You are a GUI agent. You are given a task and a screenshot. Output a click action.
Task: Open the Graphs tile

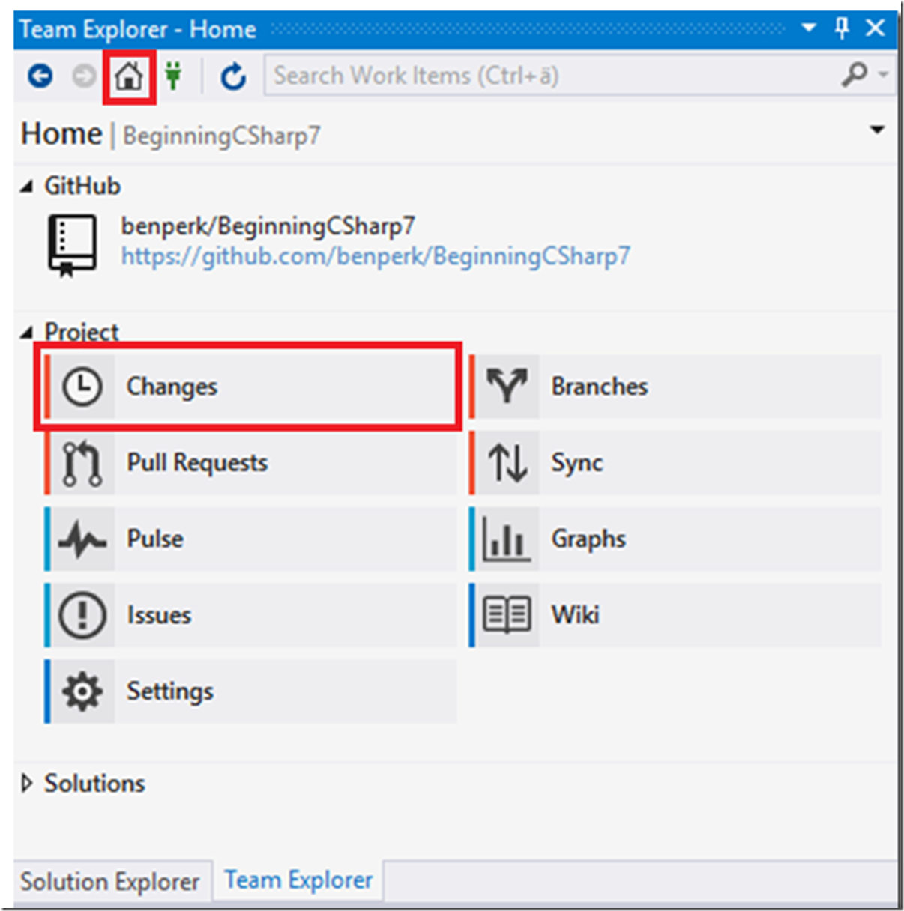(x=675, y=539)
